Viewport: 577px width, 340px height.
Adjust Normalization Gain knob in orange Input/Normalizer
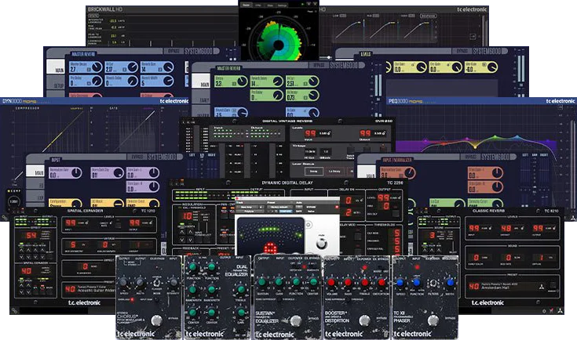coord(410,172)
